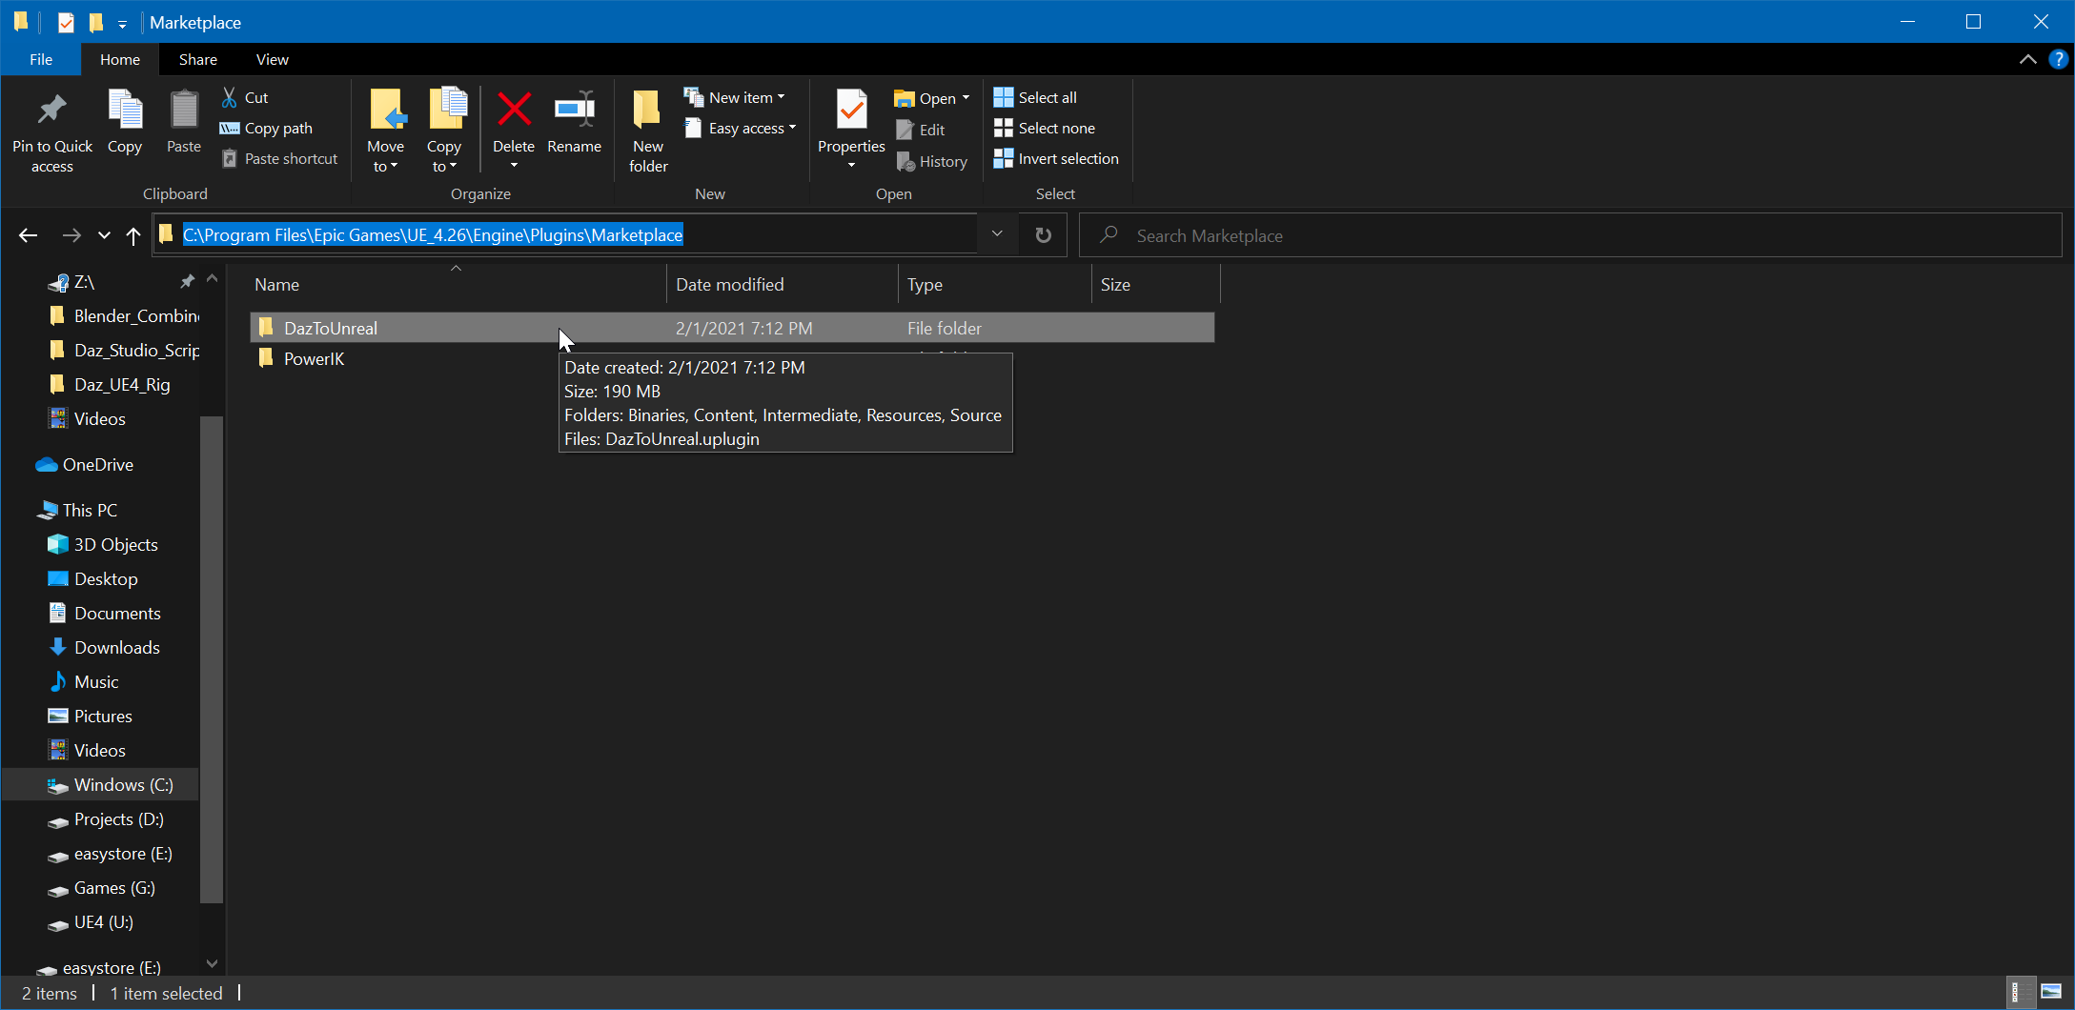Open Properties with the checkmark icon

click(x=851, y=110)
